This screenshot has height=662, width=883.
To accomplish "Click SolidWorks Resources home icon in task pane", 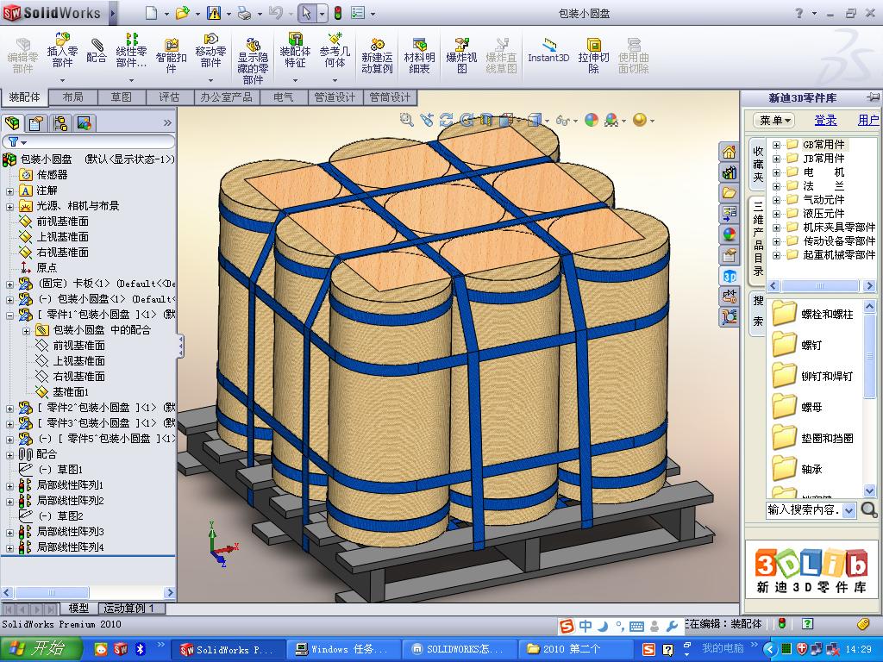I will 730,152.
